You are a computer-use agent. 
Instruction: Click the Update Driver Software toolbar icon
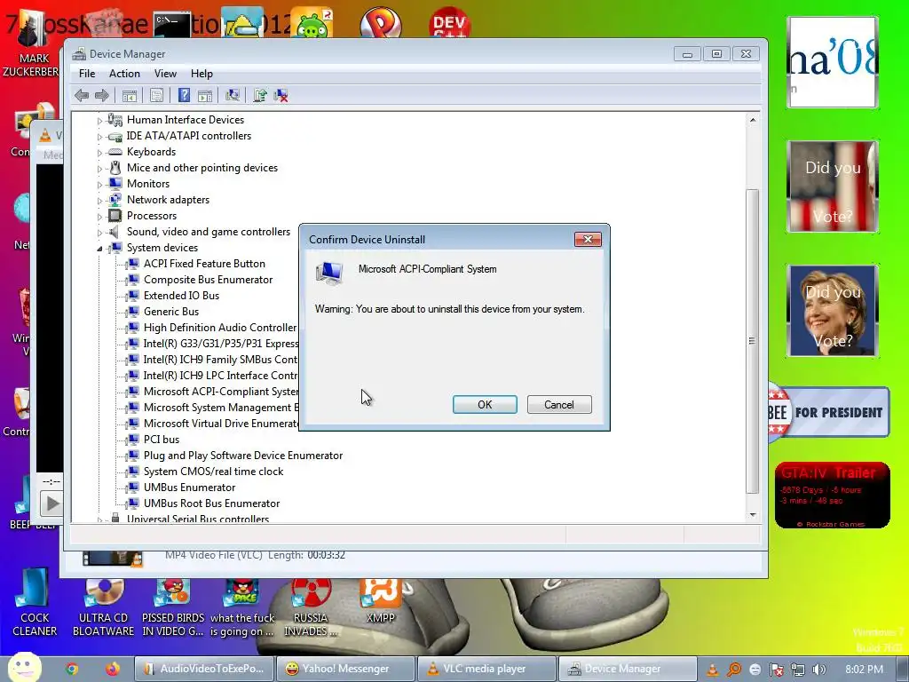coord(260,95)
